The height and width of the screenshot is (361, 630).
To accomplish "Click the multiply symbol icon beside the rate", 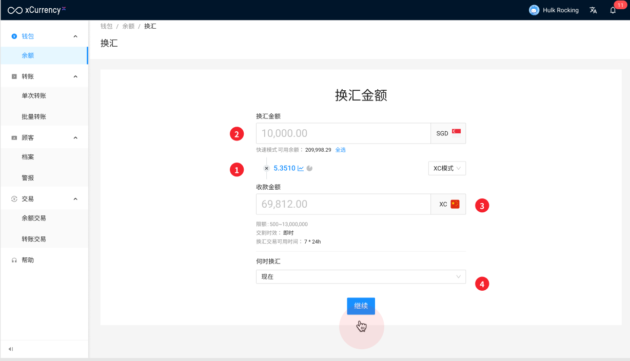I will pyautogui.click(x=266, y=168).
